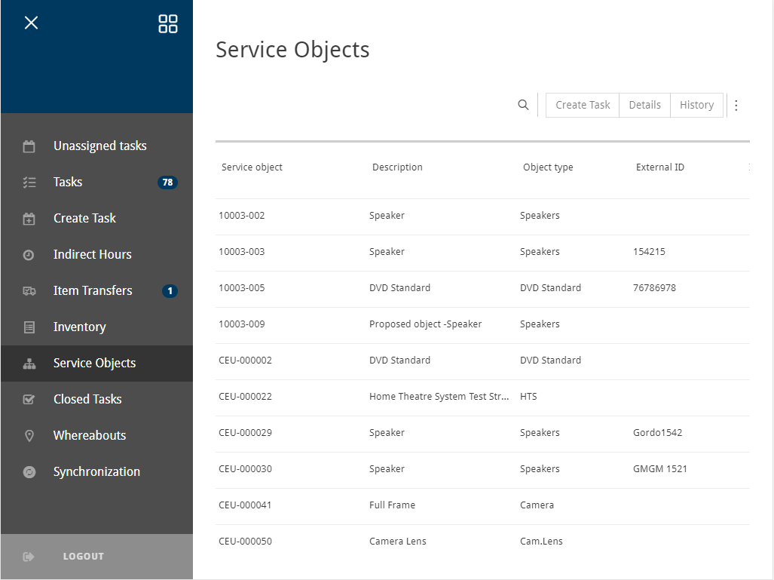Open the History button
Image resolution: width=774 pixels, height=580 pixels.
point(696,105)
